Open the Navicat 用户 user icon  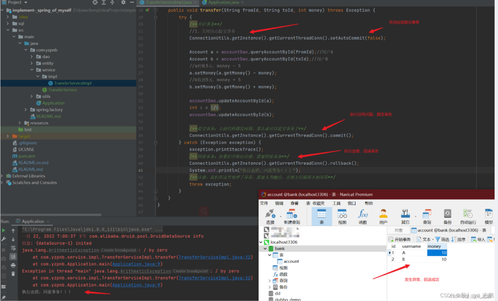tap(383, 216)
